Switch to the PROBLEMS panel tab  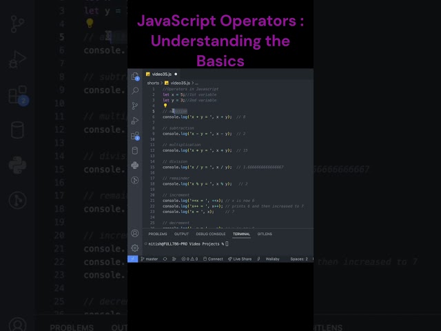158,234
